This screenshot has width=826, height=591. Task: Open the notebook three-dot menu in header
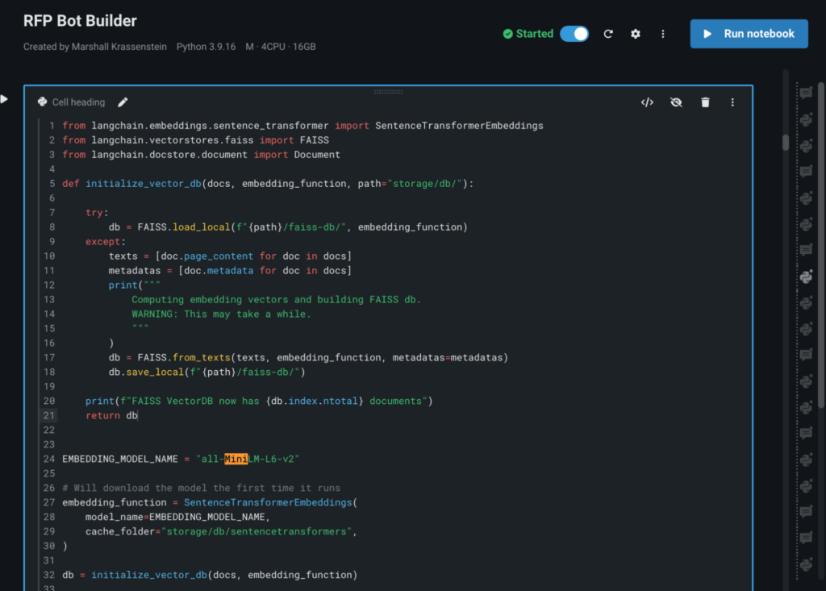point(663,34)
